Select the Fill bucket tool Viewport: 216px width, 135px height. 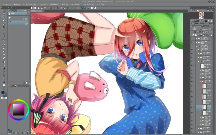tap(4, 65)
